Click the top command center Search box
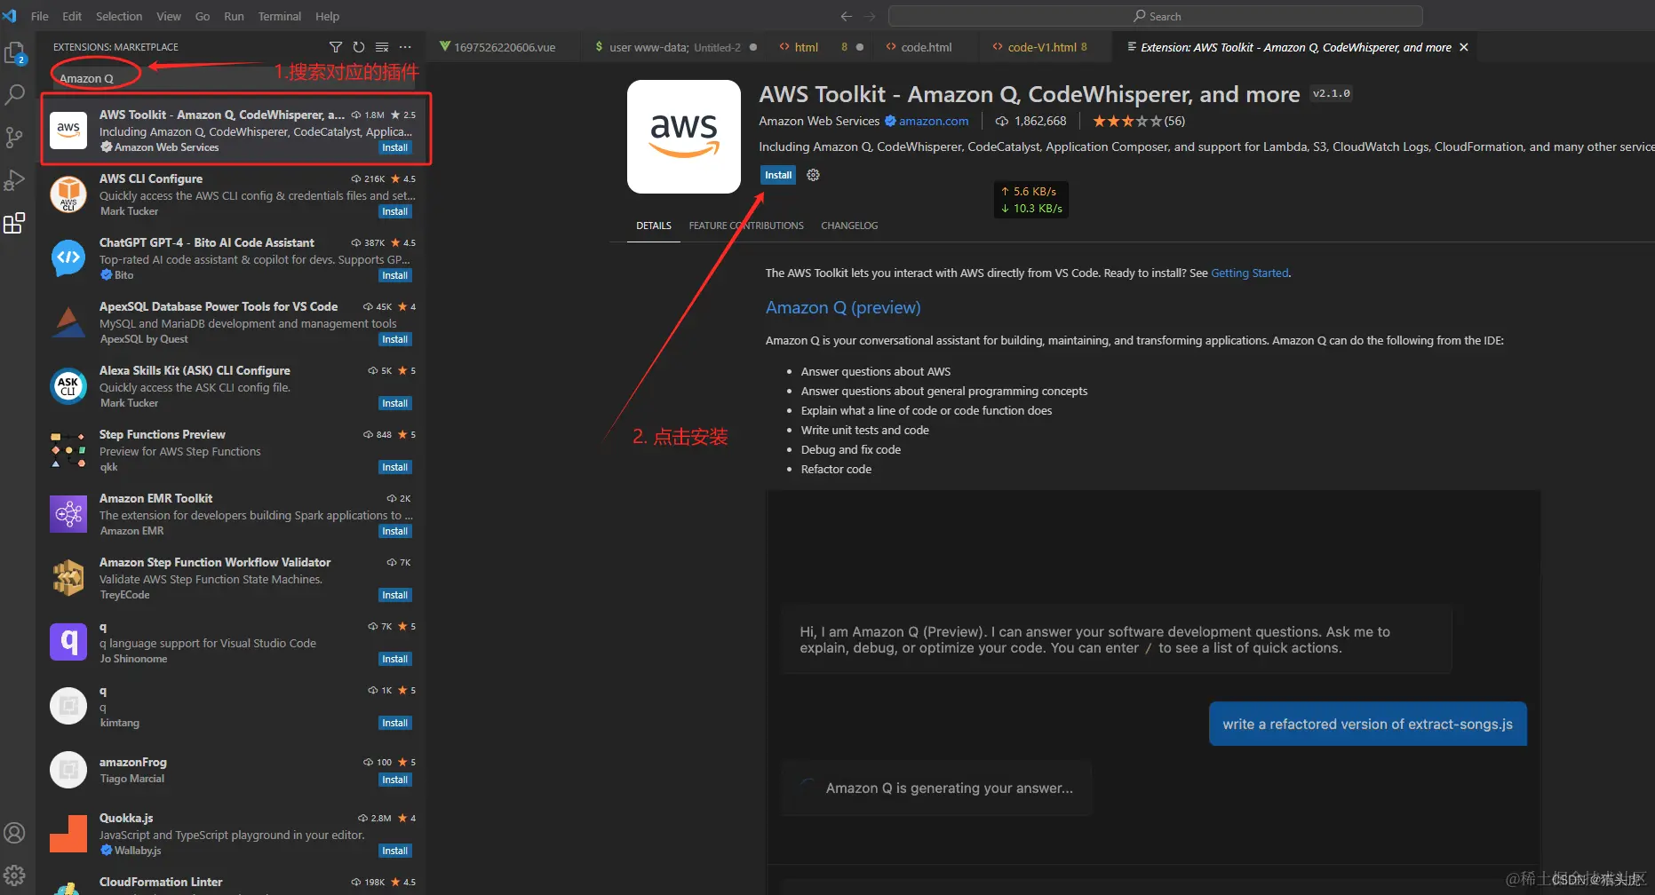The width and height of the screenshot is (1655, 895). coord(1156,16)
